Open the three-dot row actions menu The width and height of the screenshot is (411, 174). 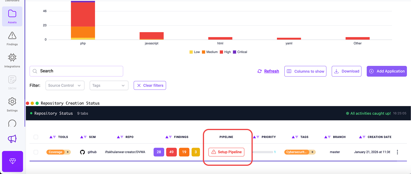[x=398, y=152]
